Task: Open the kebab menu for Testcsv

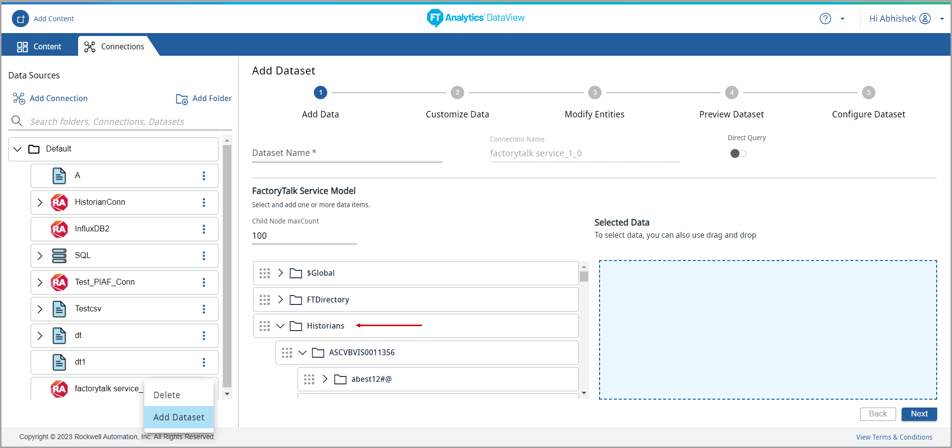Action: [x=204, y=309]
